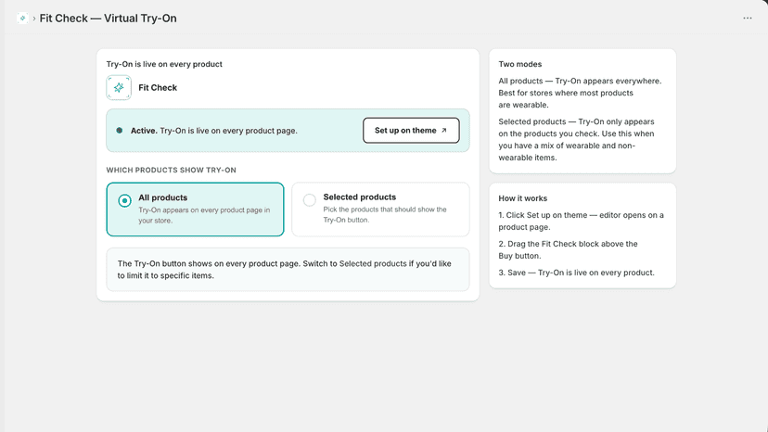This screenshot has width=768, height=432.
Task: Click step '2. Drag the Fit Check block' text
Action: click(x=569, y=249)
